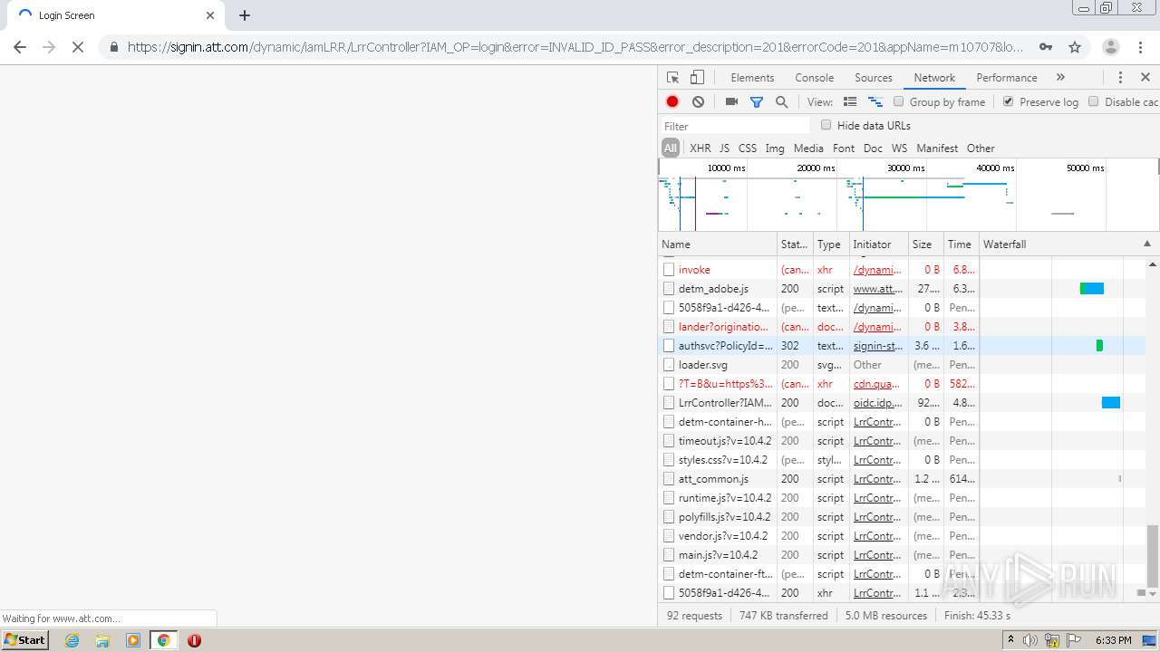
Task: Filter requests by XHR
Action: coord(700,149)
